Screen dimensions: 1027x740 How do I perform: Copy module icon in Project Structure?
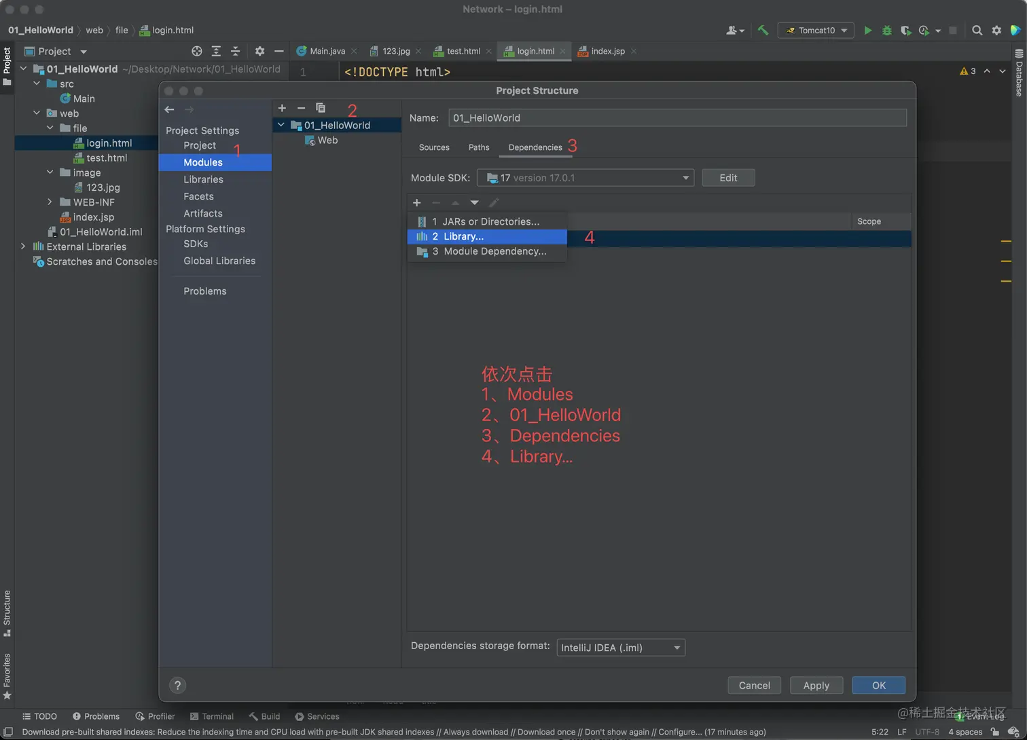pyautogui.click(x=321, y=108)
